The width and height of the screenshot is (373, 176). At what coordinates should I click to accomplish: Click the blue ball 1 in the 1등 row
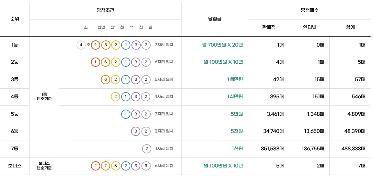pos(126,45)
